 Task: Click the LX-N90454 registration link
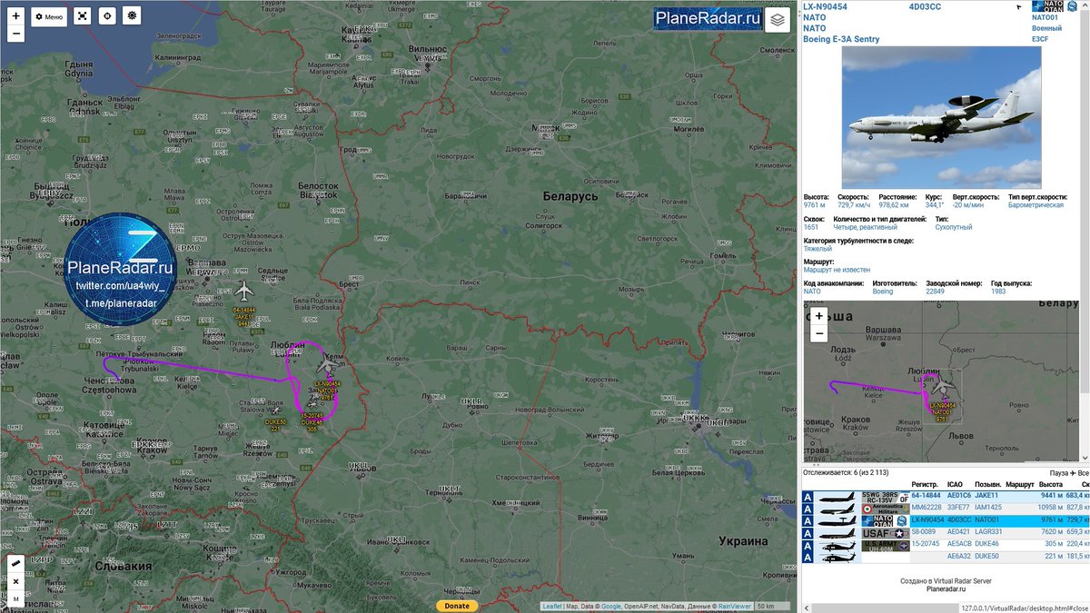tap(825, 6)
